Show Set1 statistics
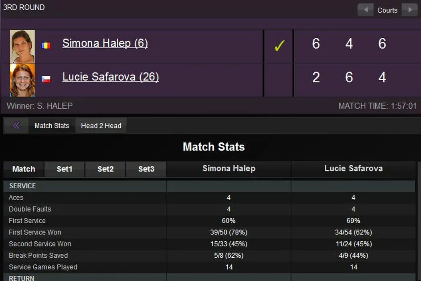The width and height of the screenshot is (421, 281). tap(65, 169)
